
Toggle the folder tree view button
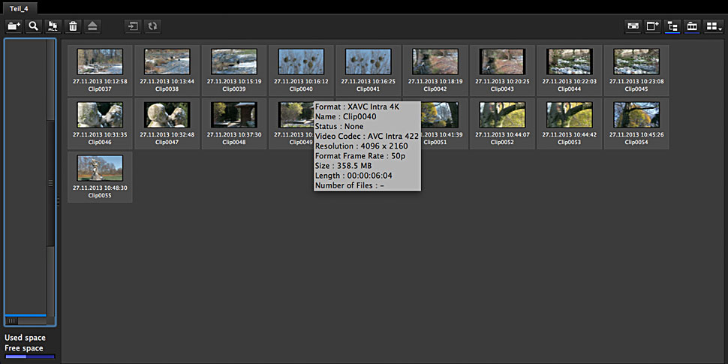click(x=672, y=26)
